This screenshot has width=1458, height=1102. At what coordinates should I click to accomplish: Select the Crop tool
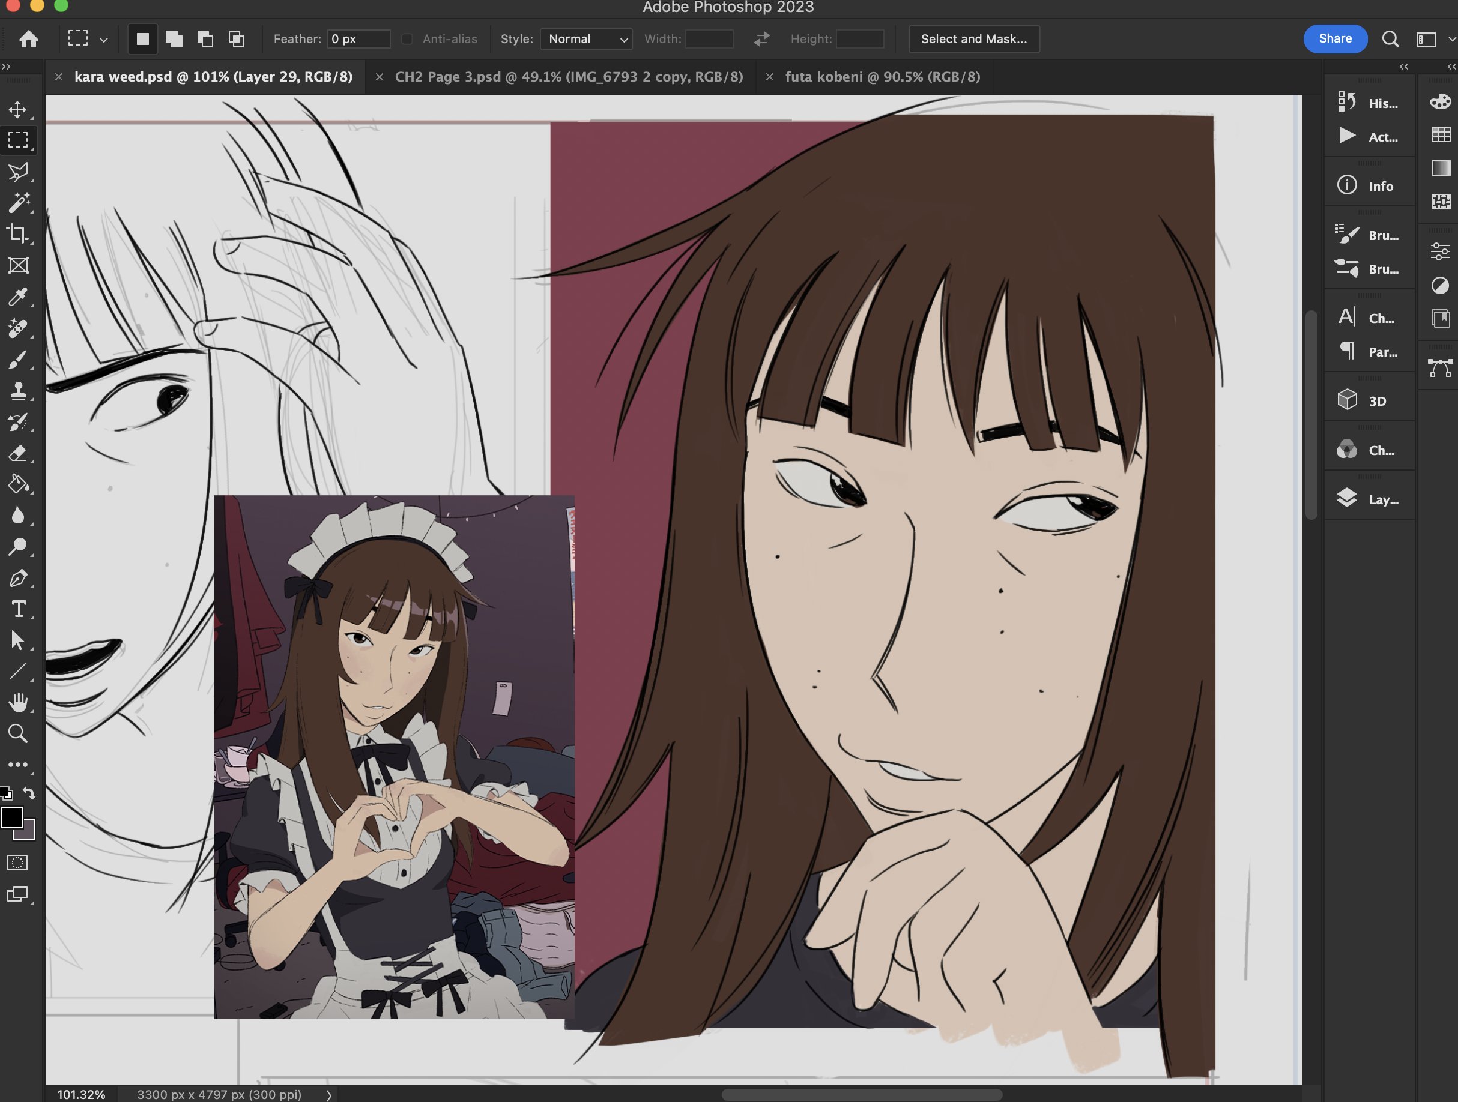point(18,234)
